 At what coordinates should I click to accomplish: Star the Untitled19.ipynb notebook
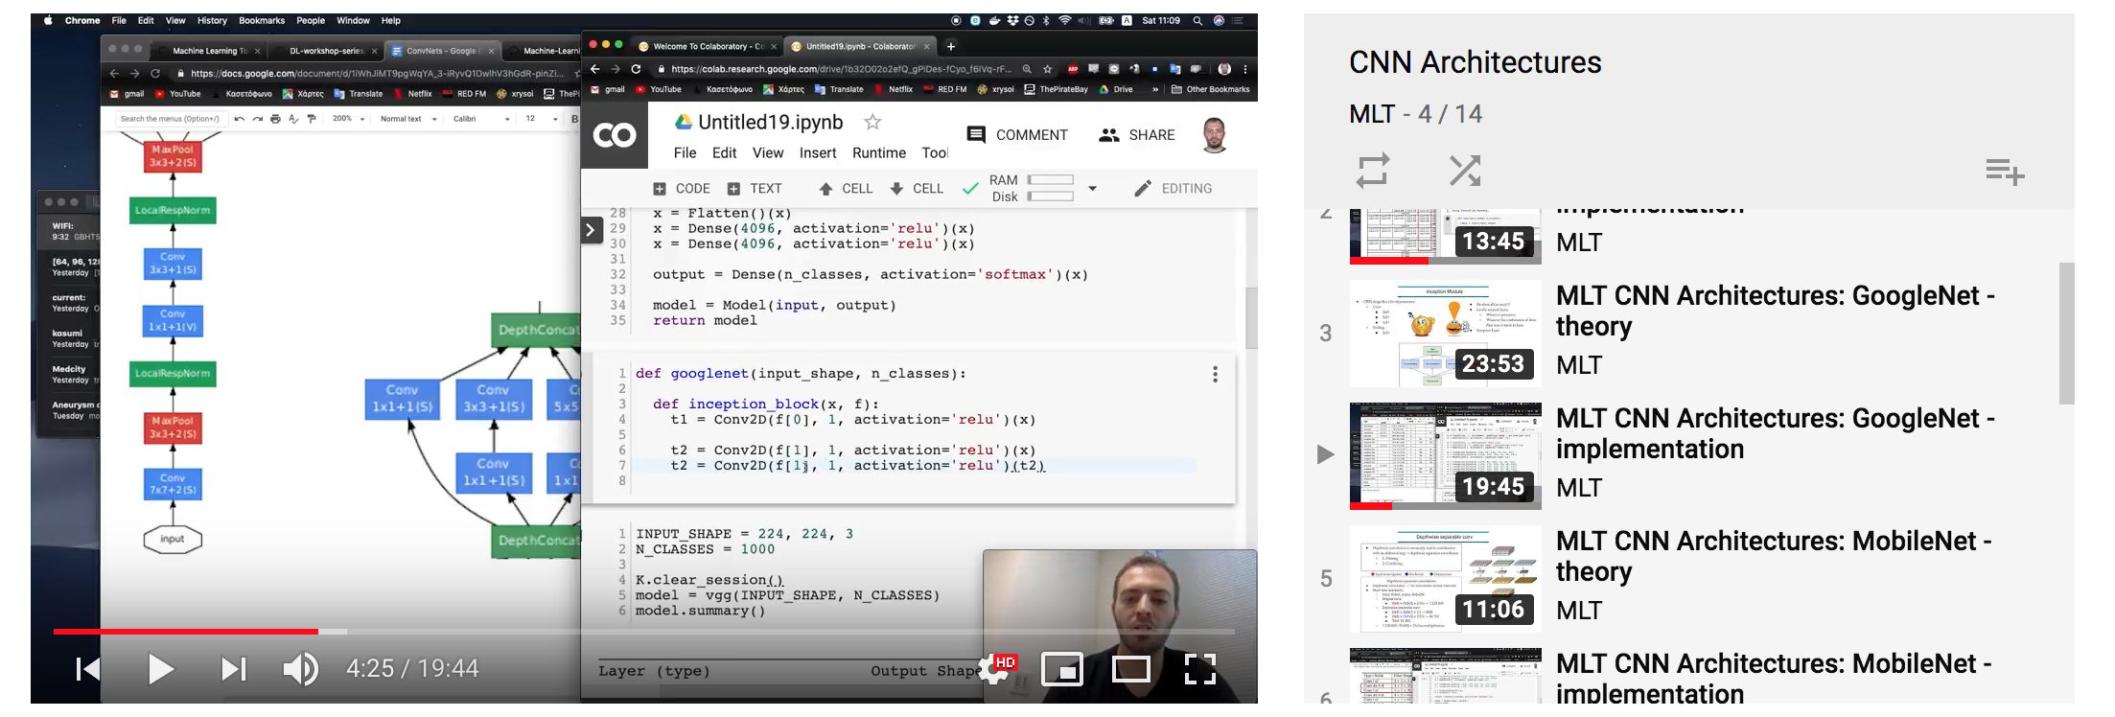click(x=872, y=122)
